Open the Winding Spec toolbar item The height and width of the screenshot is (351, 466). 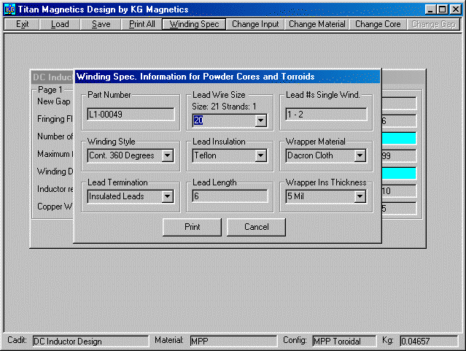tap(194, 24)
